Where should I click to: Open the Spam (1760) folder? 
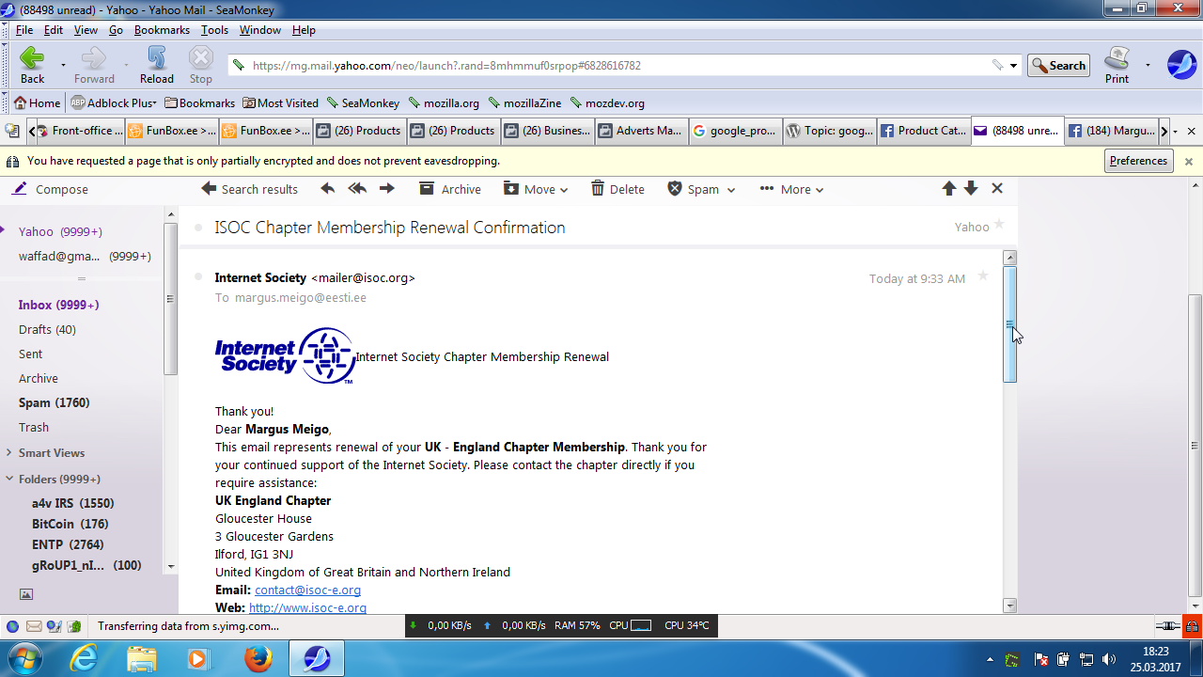pyautogui.click(x=55, y=402)
